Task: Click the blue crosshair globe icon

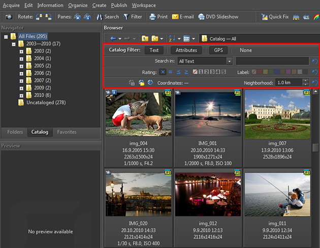Action: click(150, 82)
